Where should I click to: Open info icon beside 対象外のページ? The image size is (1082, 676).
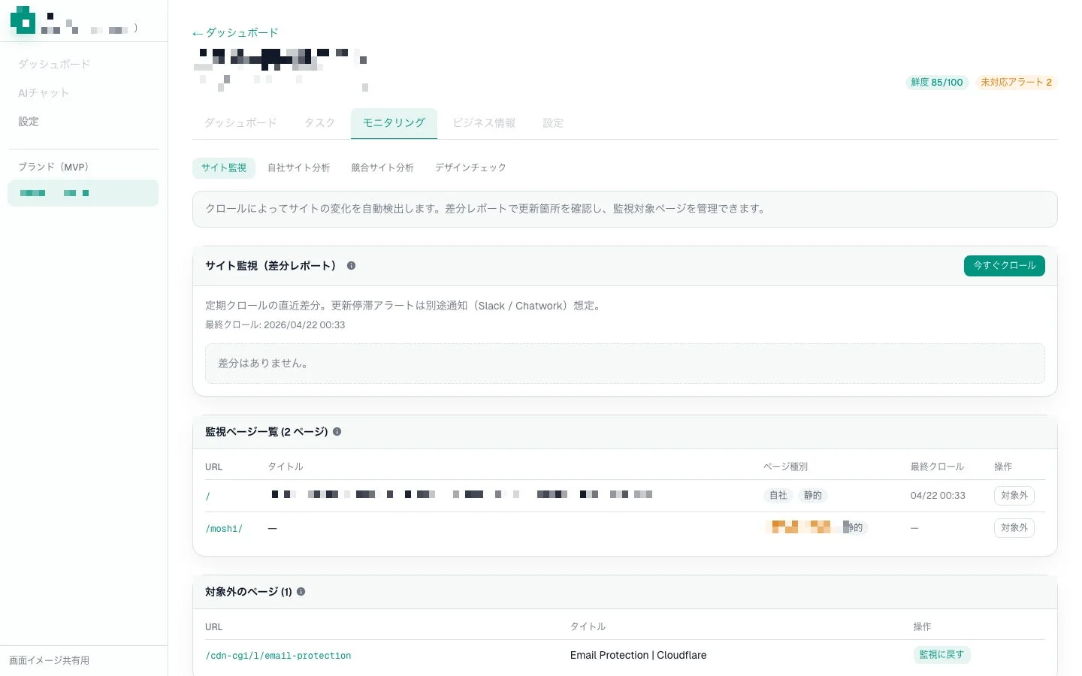coord(301,592)
